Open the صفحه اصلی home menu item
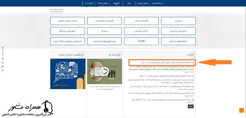Image resolution: width=246 pixels, height=118 pixels. 157,3
